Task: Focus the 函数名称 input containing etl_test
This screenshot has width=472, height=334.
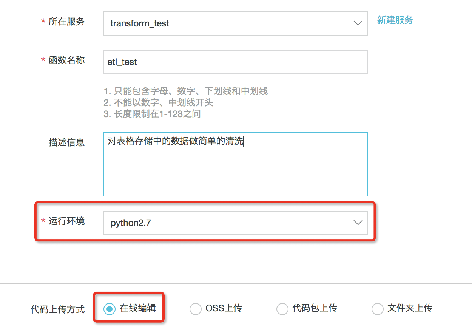Action: (x=235, y=62)
